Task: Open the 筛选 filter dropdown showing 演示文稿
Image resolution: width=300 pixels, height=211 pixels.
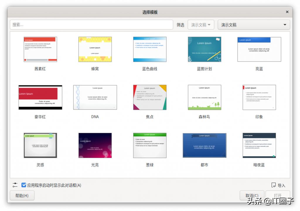Action: click(201, 25)
